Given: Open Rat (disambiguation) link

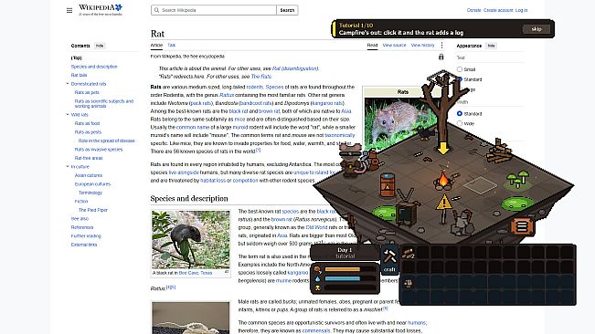Looking at the screenshot, I should (x=295, y=68).
